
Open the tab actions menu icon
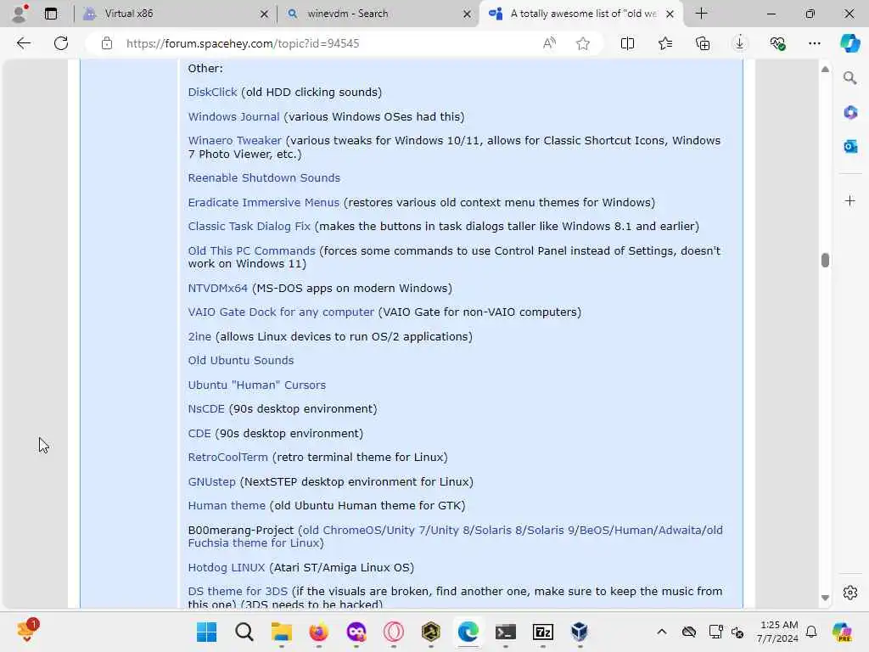[x=50, y=14]
